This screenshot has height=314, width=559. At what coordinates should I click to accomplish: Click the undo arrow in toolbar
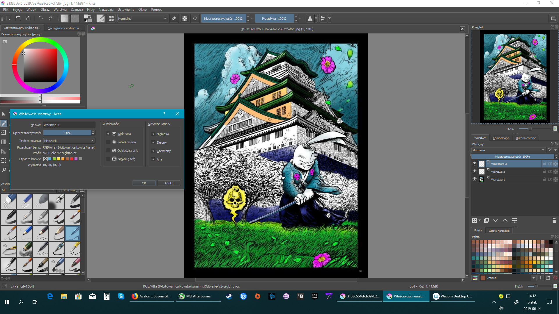[40, 18]
